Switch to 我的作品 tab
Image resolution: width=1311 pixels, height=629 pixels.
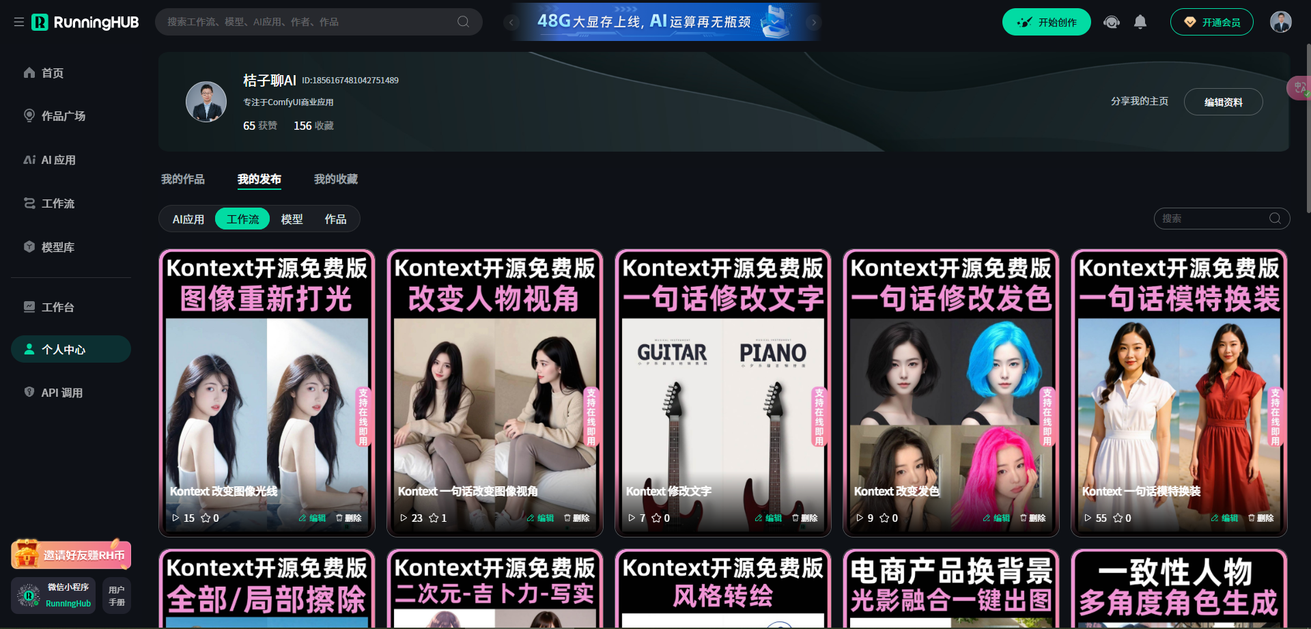pyautogui.click(x=183, y=179)
